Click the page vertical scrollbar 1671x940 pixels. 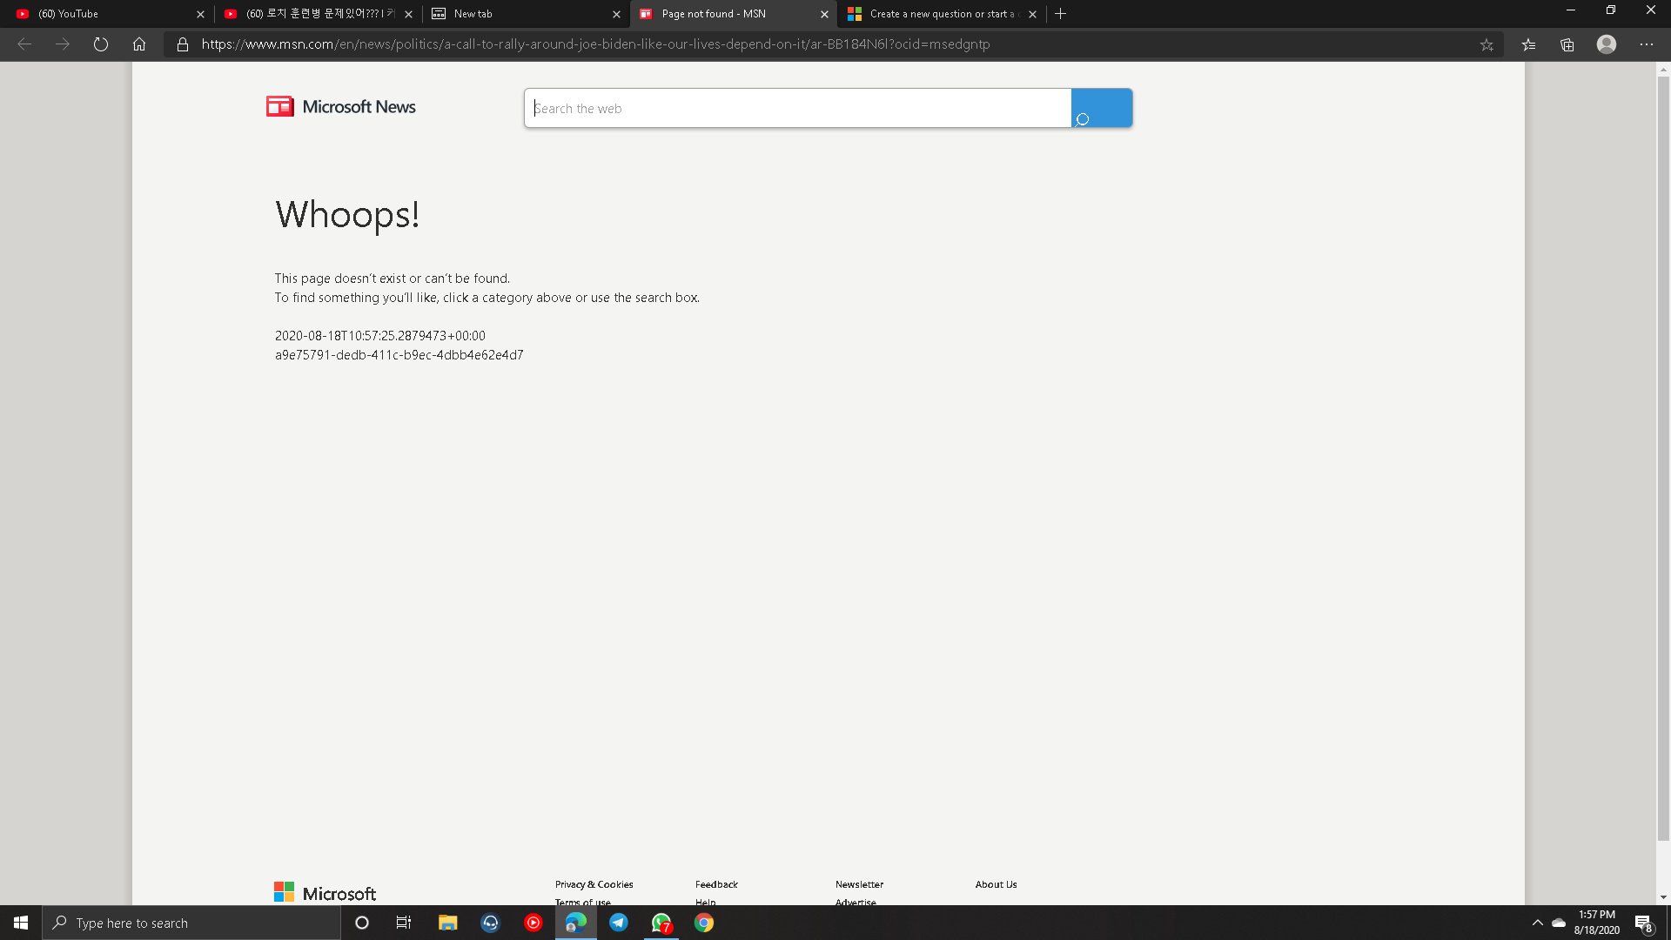tap(1663, 453)
